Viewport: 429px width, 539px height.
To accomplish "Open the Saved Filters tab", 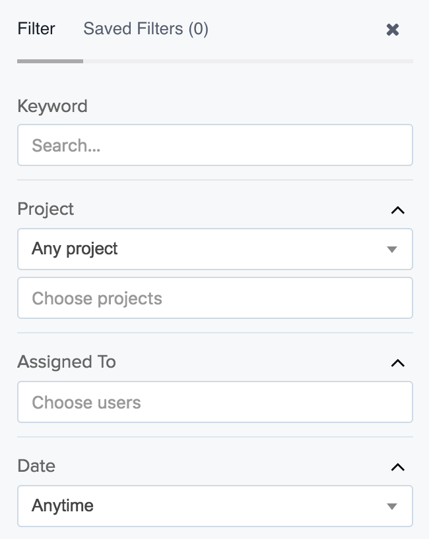I will 145,29.
